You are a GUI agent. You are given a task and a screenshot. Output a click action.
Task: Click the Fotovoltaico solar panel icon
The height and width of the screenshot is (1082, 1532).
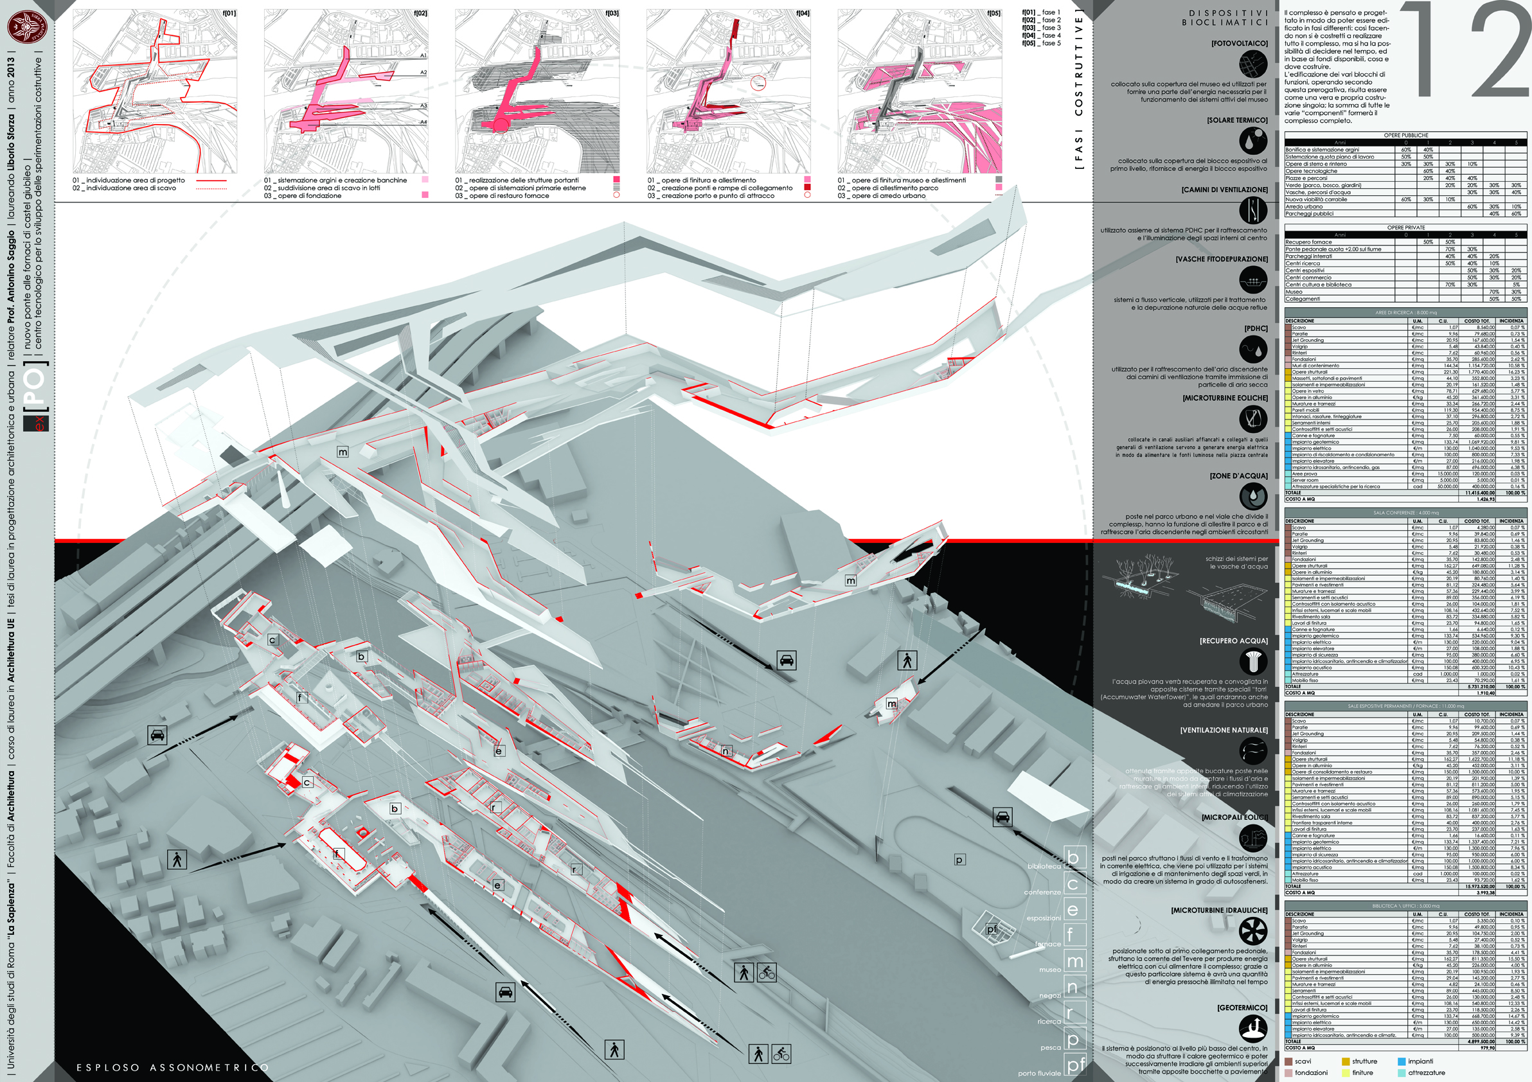pos(1252,65)
